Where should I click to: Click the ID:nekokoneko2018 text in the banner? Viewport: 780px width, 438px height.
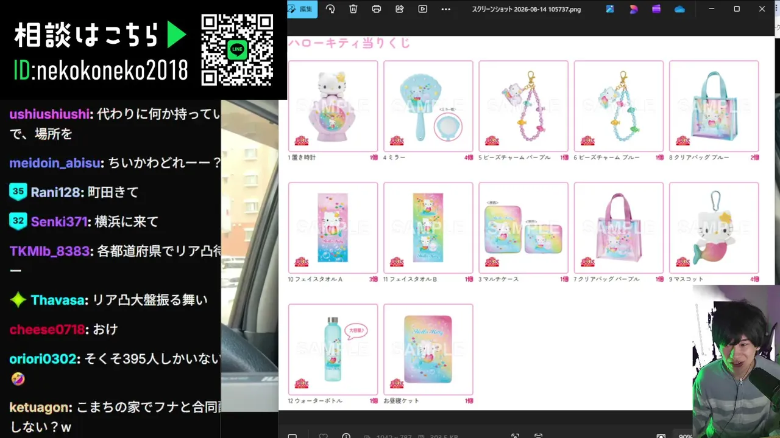pos(101,71)
